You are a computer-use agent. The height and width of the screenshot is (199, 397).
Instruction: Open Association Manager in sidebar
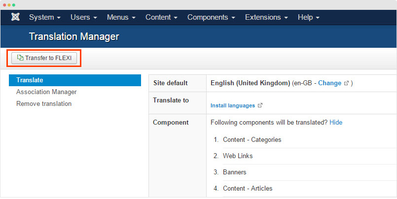(46, 92)
